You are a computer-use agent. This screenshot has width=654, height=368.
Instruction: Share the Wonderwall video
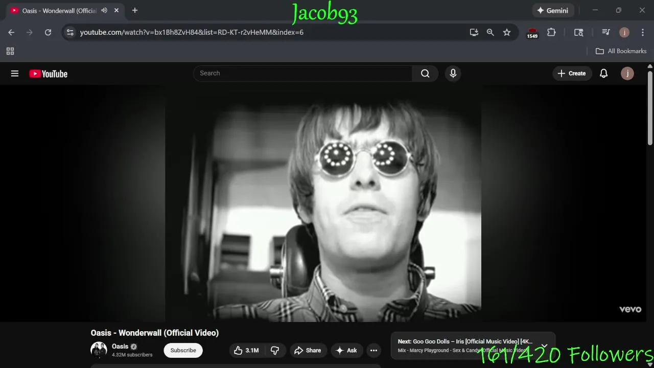coord(308,350)
